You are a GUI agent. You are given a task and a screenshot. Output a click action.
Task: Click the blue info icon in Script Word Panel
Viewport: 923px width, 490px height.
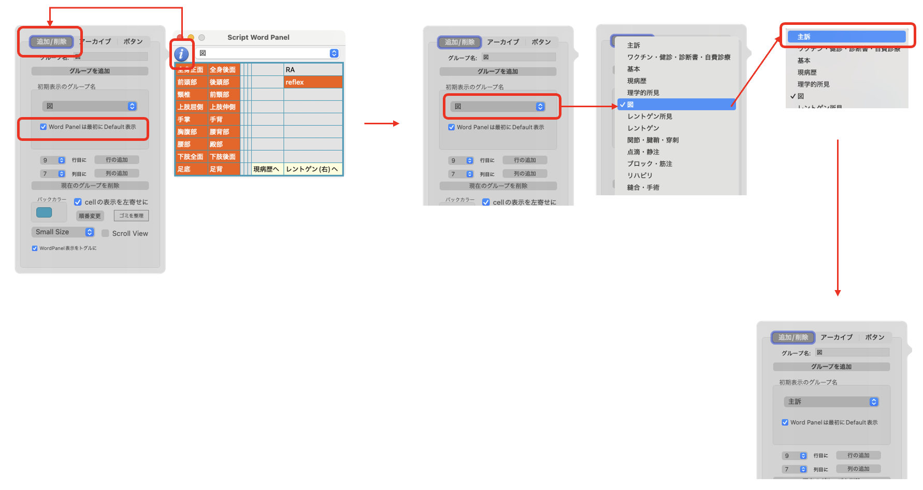click(x=181, y=54)
